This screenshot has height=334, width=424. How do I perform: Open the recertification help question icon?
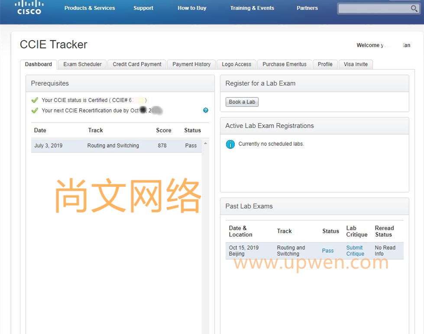[x=206, y=110]
